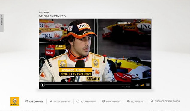Click the Entertainment star icon
This screenshot has width=190, height=111.
coord(51,101)
